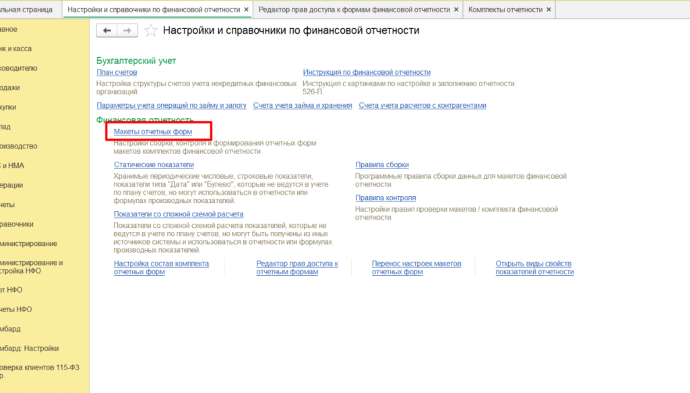Open the Правила контроля link
The height and width of the screenshot is (393, 690).
pos(385,198)
